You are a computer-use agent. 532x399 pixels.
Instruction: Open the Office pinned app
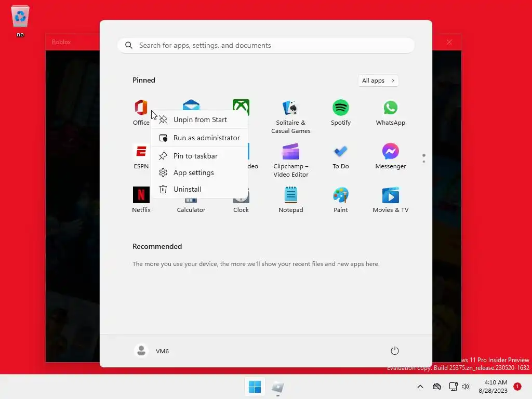point(141,112)
